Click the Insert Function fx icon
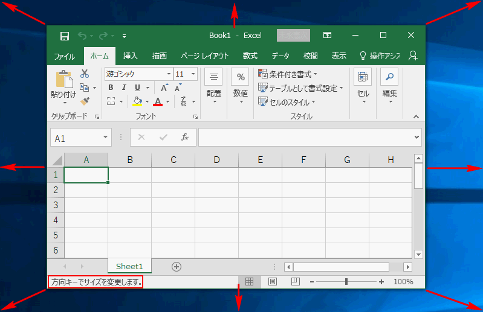This screenshot has width=483, height=312. pyautogui.click(x=184, y=137)
